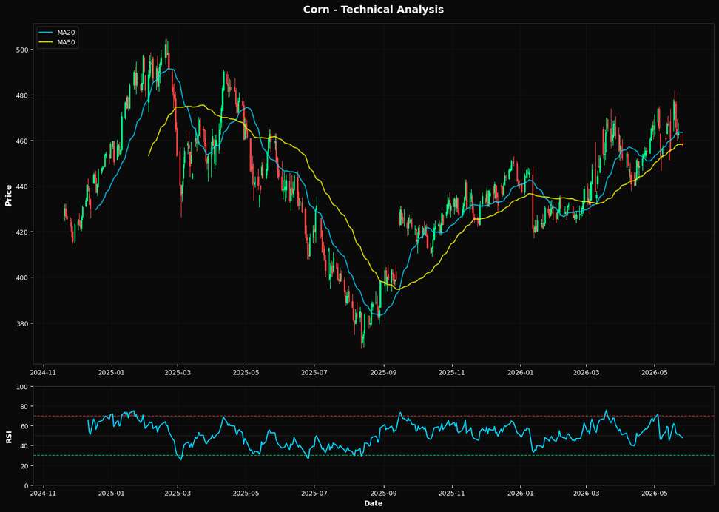Screen dimensions: 719x512
Task: Click 2024-11 under the RSI panel
Action: tap(43, 494)
